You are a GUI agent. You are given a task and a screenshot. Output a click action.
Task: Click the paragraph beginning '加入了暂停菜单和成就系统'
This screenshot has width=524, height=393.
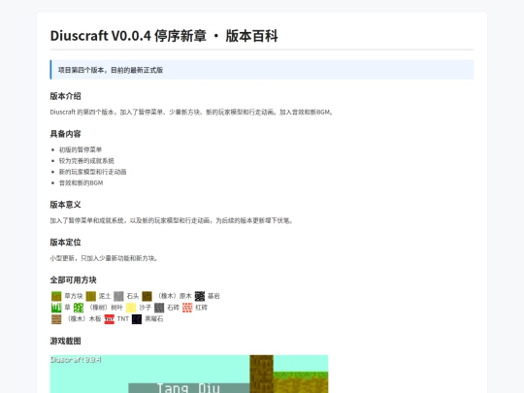[172, 220]
